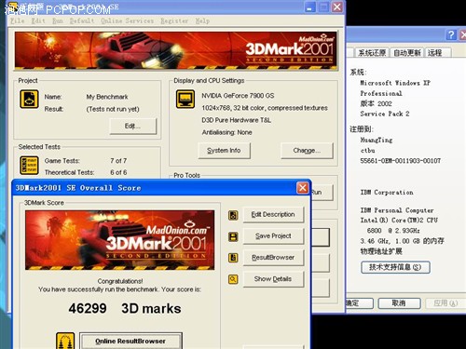This screenshot has width=466, height=349.
Task: Click the Save Project floppy icon
Action: [x=233, y=236]
